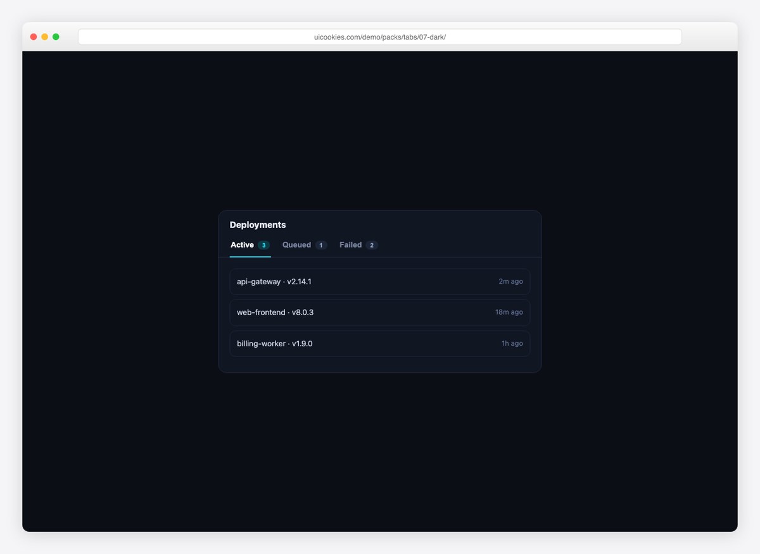Click the '2m ago' timestamp
760x554 pixels.
coord(510,282)
